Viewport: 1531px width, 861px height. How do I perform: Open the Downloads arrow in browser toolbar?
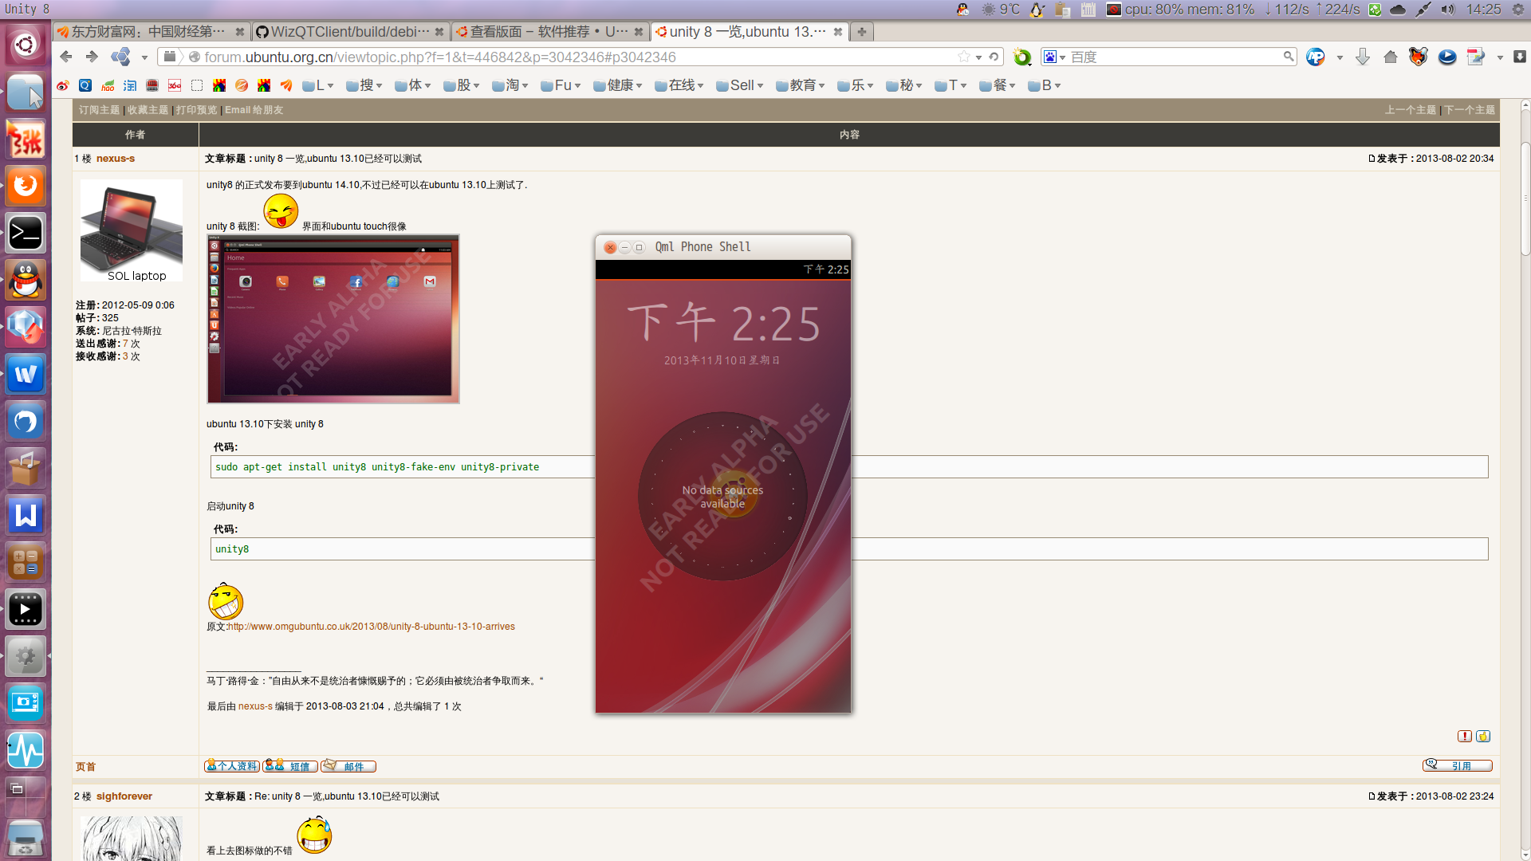pyautogui.click(x=1363, y=57)
